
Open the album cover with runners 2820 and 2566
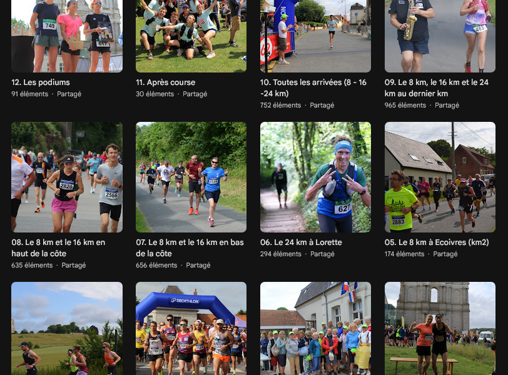pyautogui.click(x=67, y=177)
